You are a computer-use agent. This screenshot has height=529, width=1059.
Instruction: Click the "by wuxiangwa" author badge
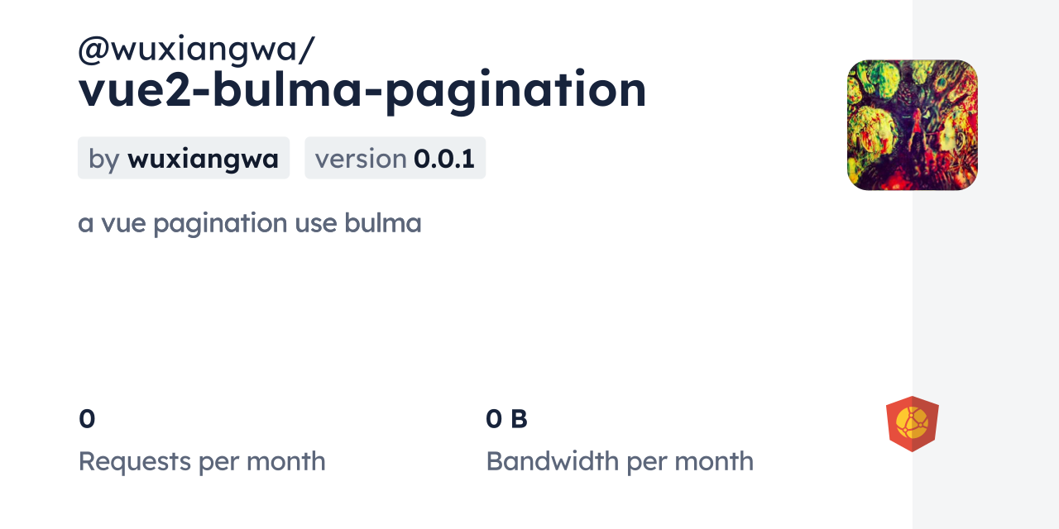[184, 158]
